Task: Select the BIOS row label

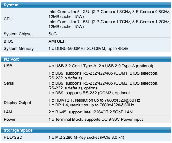Action: pyautogui.click(x=9, y=41)
